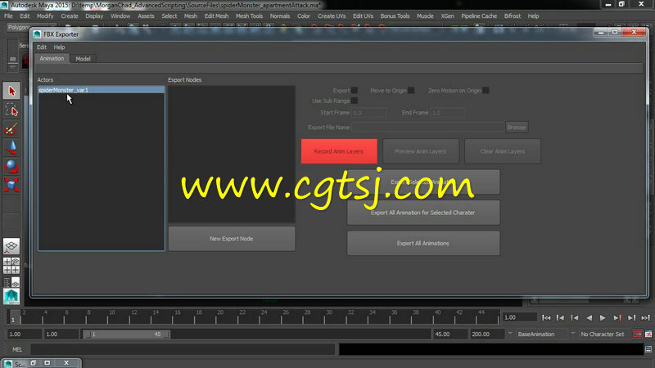The height and width of the screenshot is (368, 655).
Task: Play animation forwards
Action: 603,318
